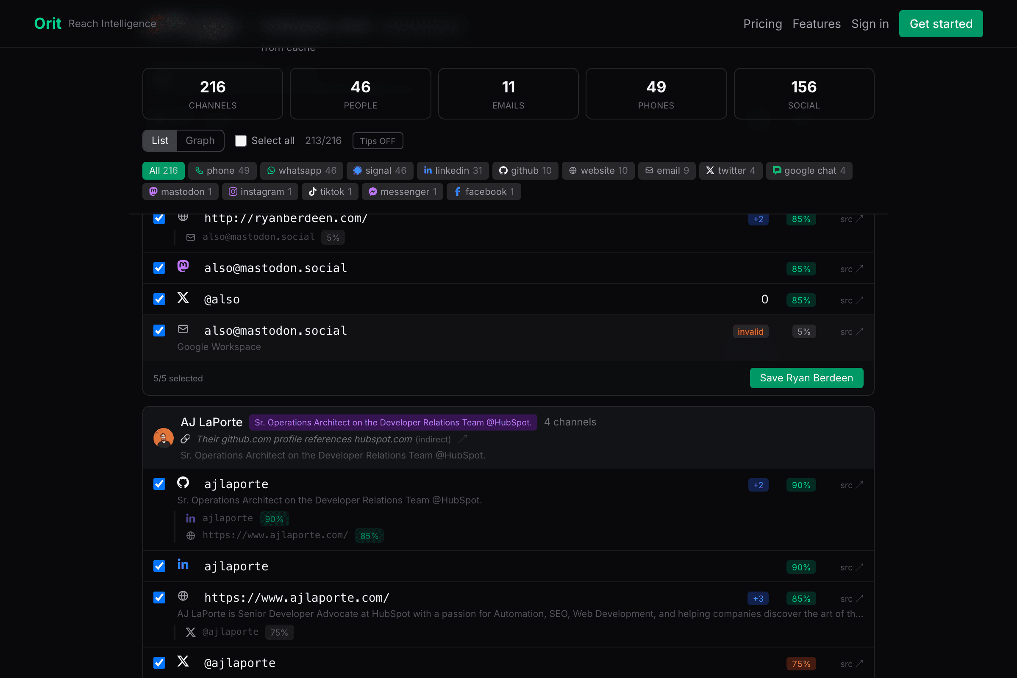Open the Sign in link
The image size is (1017, 678).
pos(870,24)
